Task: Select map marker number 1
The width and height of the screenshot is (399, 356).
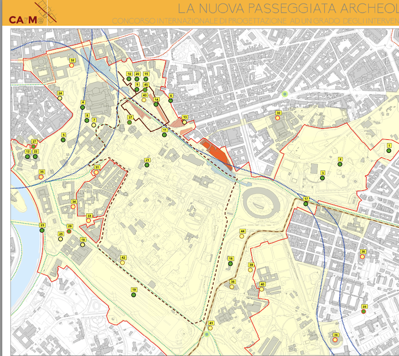Action: (389, 151)
